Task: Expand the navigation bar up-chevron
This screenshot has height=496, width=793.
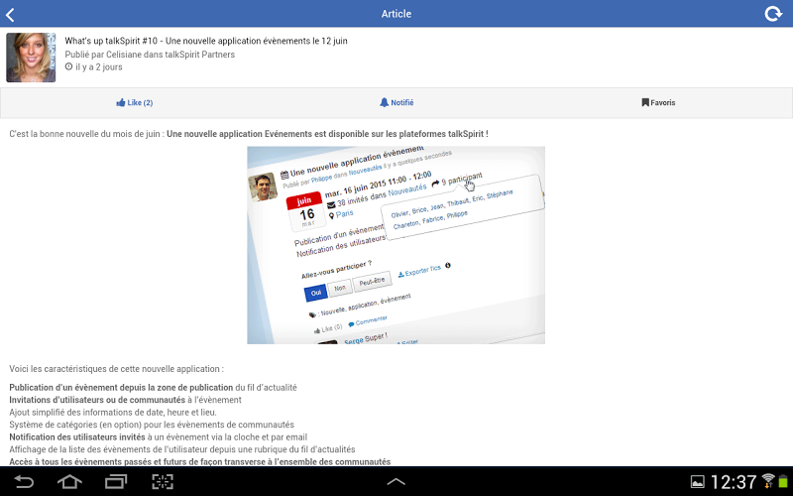Action: click(396, 481)
